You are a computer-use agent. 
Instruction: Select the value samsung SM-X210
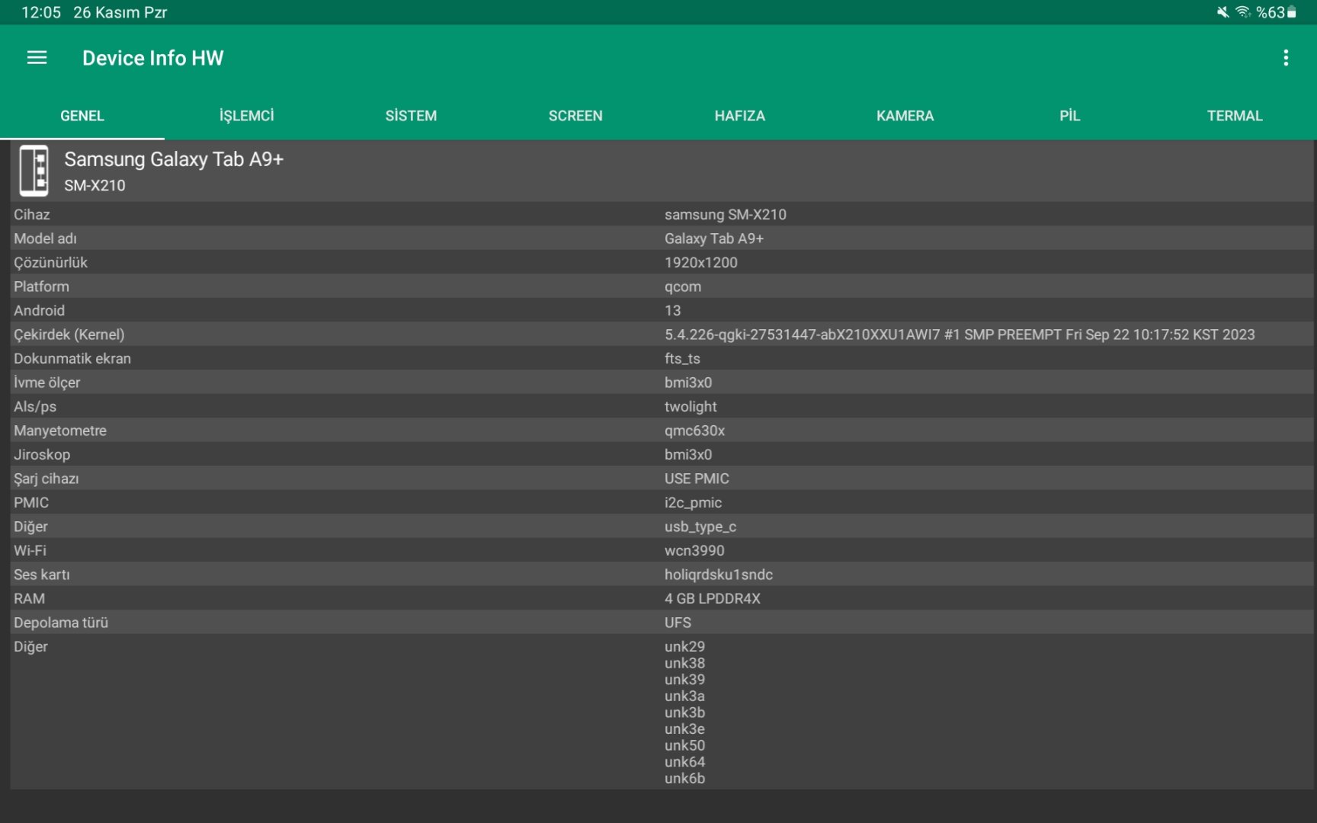pyautogui.click(x=726, y=215)
